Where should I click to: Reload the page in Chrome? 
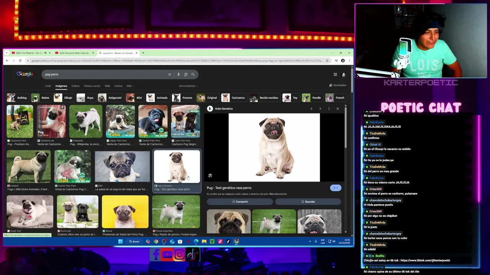point(20,60)
